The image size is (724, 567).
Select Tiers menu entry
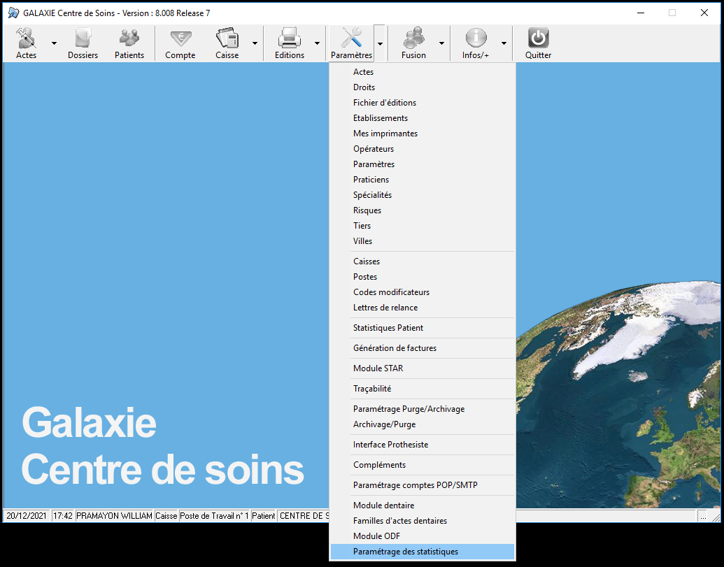pos(423,226)
